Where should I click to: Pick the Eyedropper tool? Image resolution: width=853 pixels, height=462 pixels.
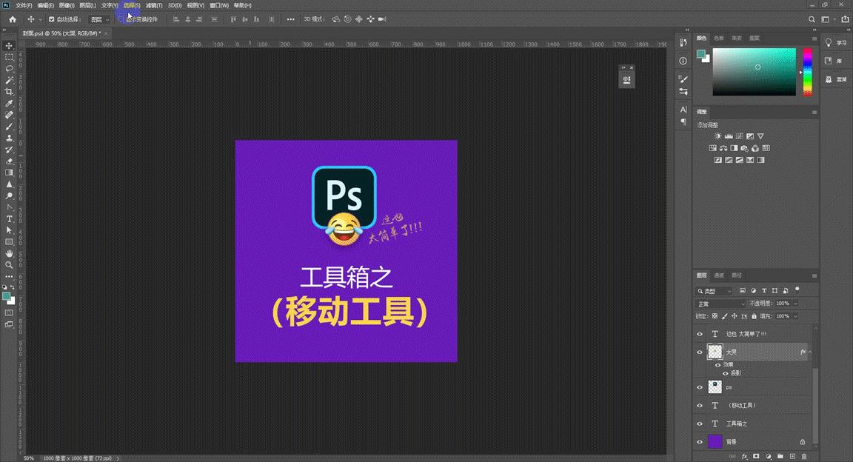pyautogui.click(x=9, y=104)
